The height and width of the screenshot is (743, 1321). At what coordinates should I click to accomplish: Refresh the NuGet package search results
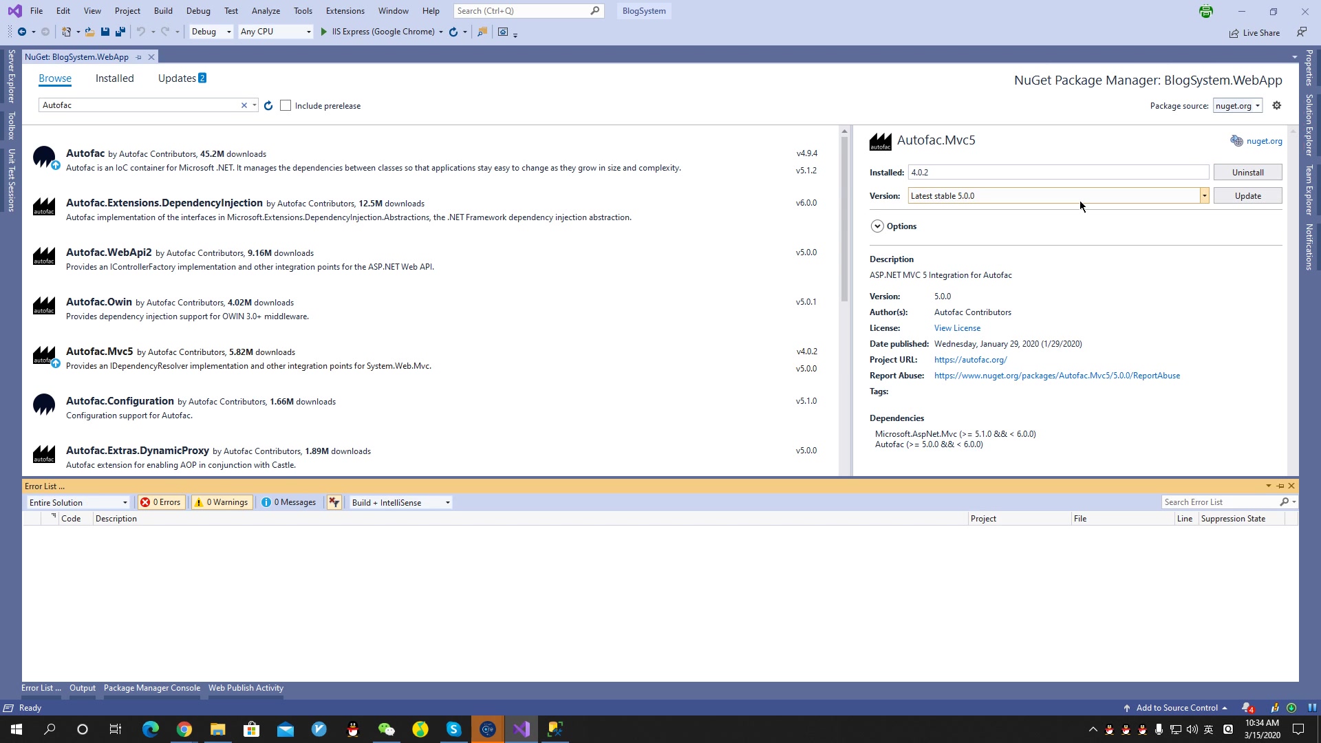point(268,105)
